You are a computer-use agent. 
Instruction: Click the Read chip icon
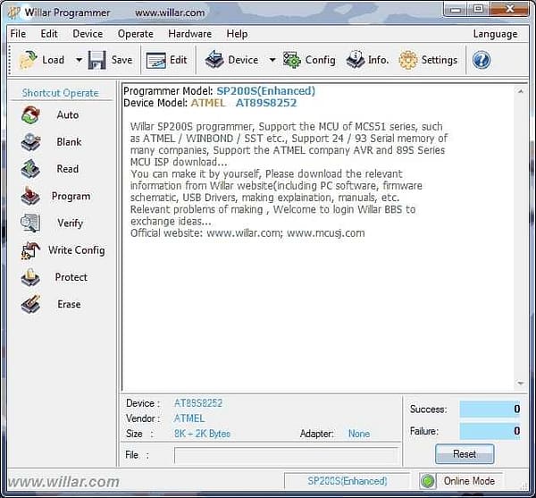32,169
